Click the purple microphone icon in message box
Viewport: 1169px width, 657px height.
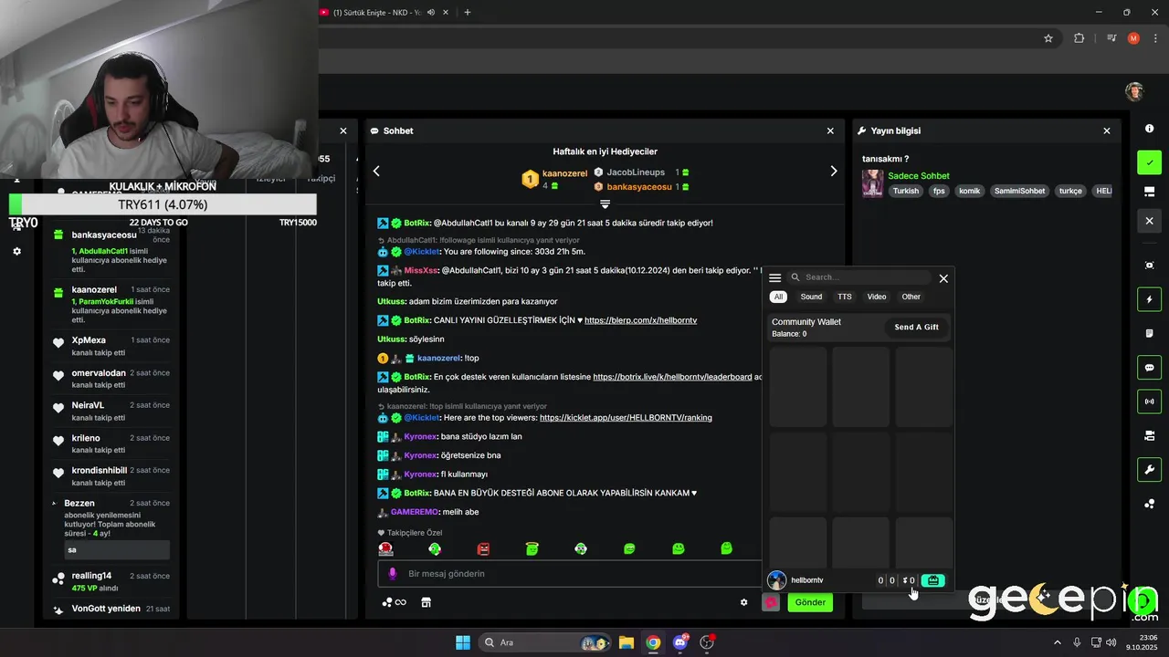(x=393, y=574)
